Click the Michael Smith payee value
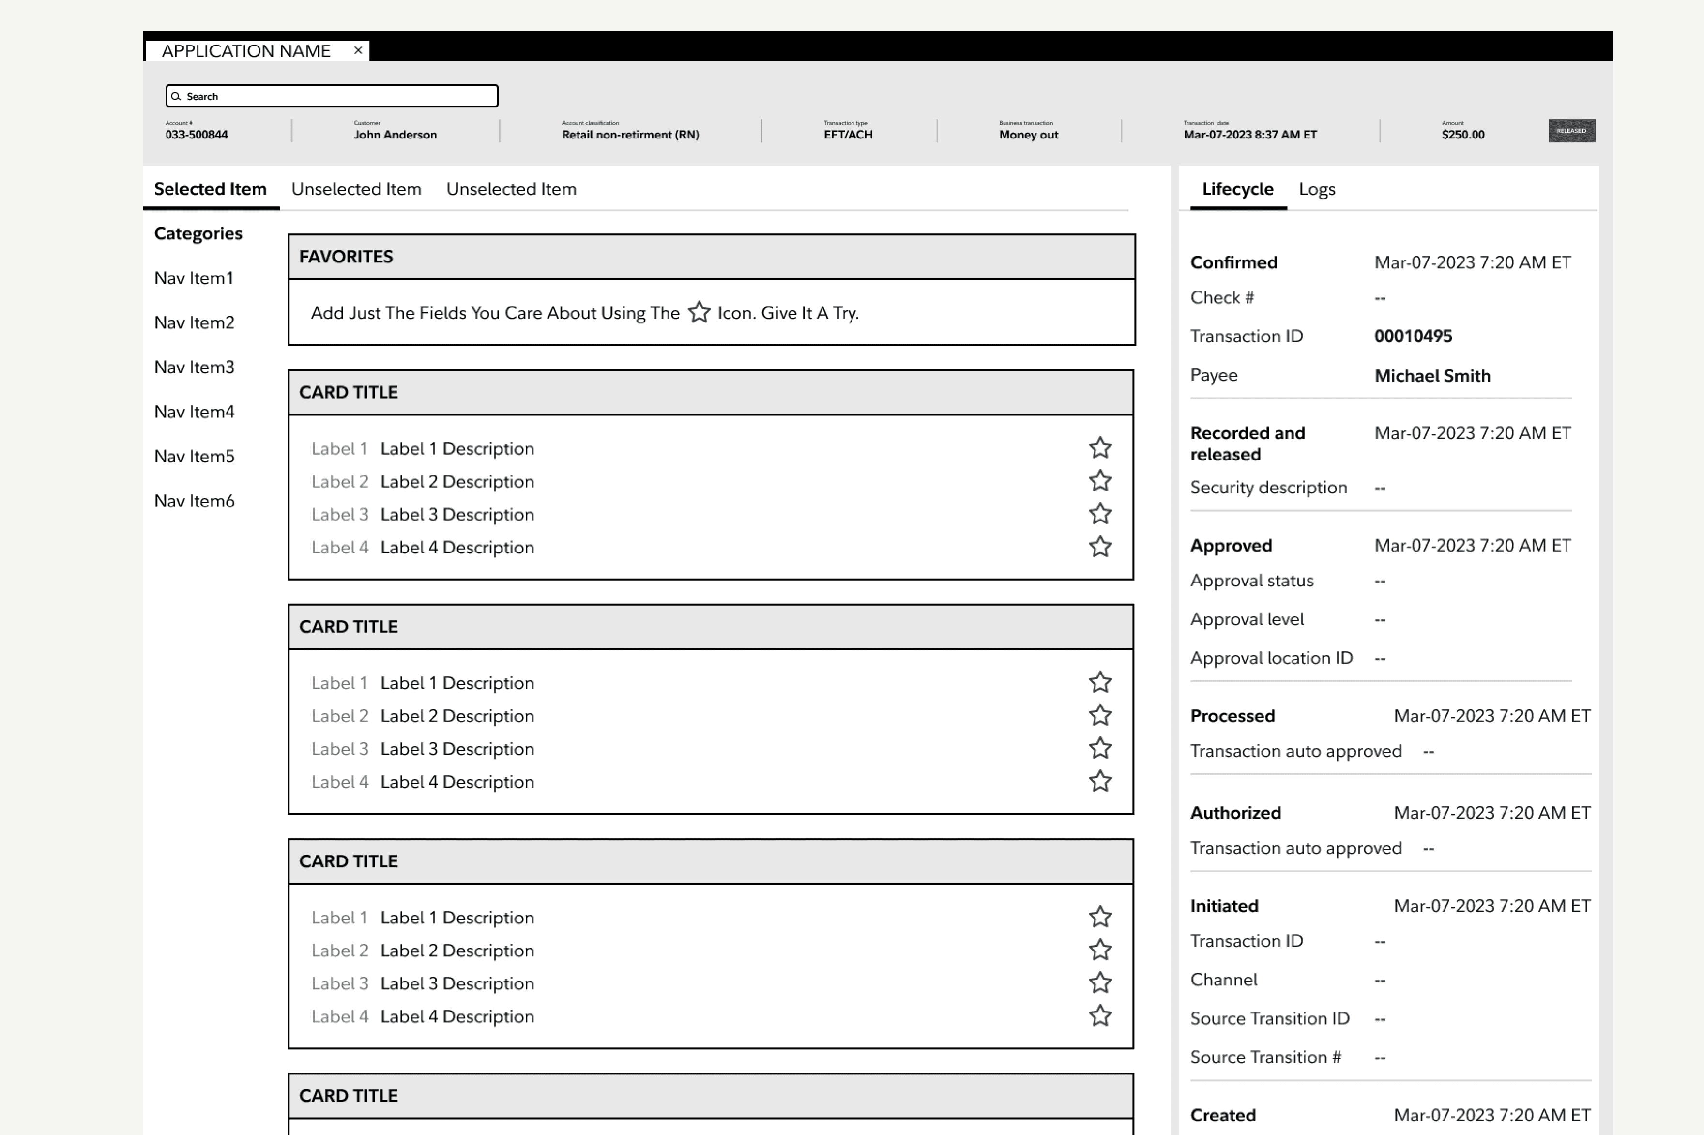This screenshot has width=1704, height=1135. tap(1432, 376)
